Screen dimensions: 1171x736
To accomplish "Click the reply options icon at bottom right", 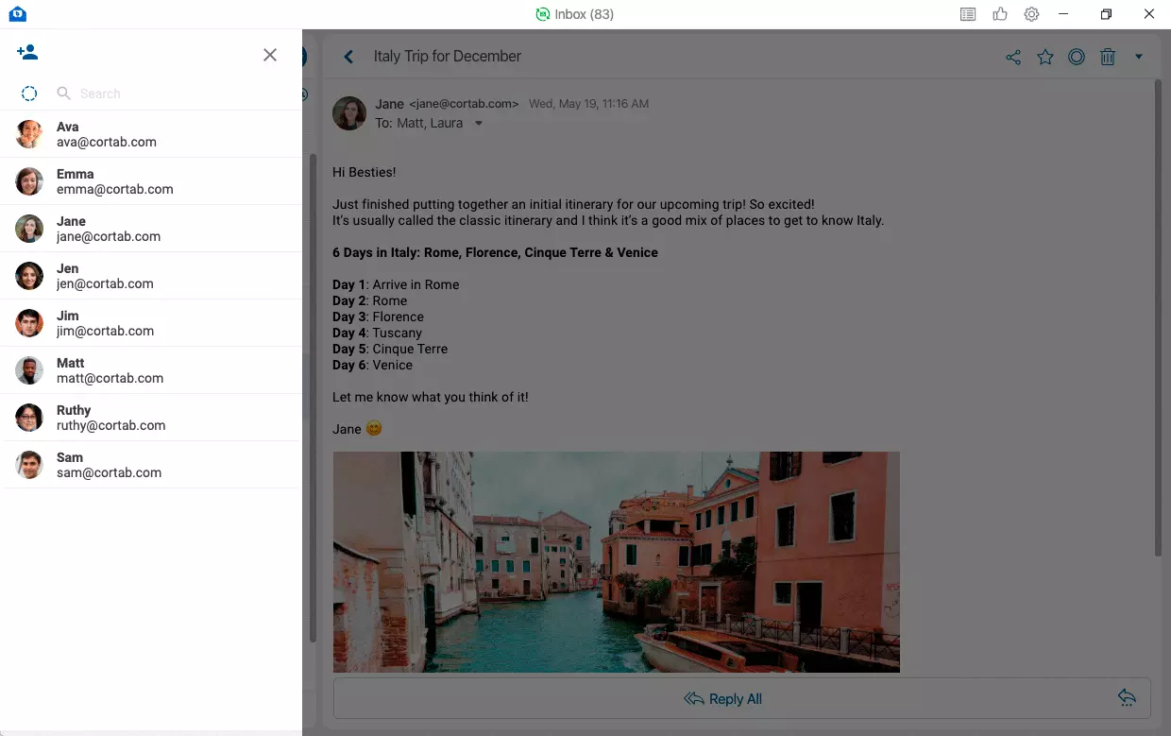I will pos(1127,698).
